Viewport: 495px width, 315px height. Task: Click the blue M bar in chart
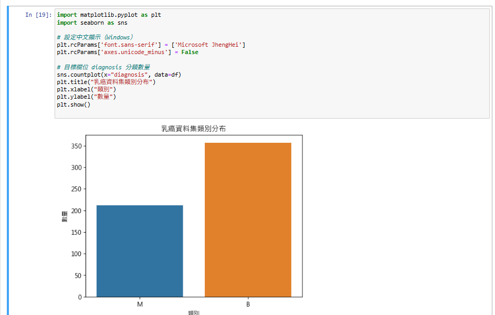click(140, 251)
